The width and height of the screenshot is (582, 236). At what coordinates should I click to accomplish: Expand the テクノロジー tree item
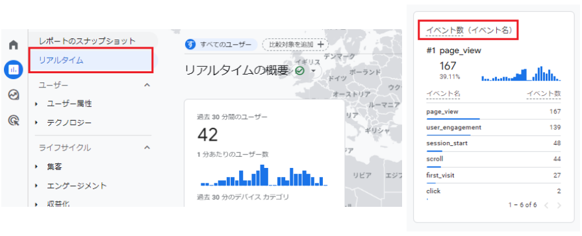(x=36, y=123)
